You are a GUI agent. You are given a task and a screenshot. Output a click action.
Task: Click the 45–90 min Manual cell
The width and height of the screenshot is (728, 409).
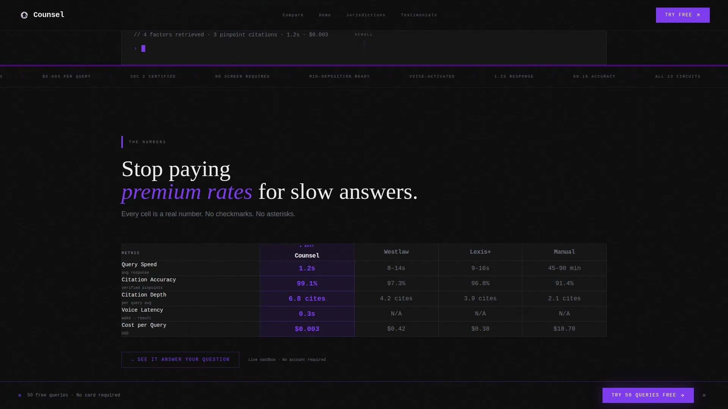564,269
